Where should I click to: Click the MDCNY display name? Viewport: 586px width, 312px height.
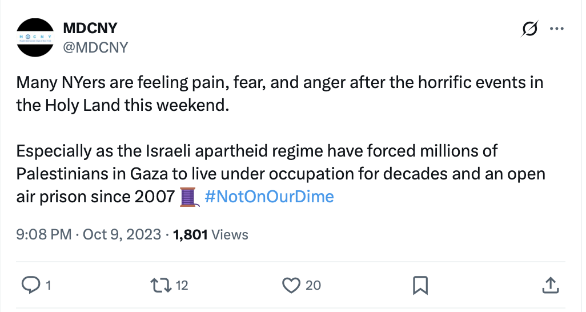tap(90, 28)
